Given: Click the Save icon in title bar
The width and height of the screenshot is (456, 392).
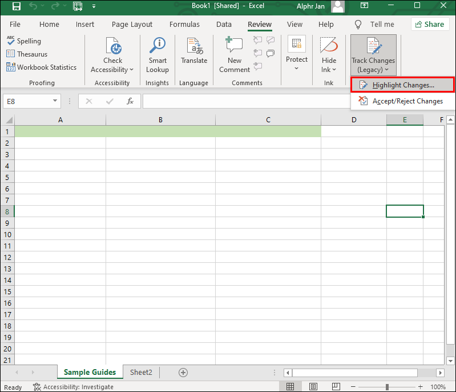Looking at the screenshot, I should pyautogui.click(x=17, y=6).
